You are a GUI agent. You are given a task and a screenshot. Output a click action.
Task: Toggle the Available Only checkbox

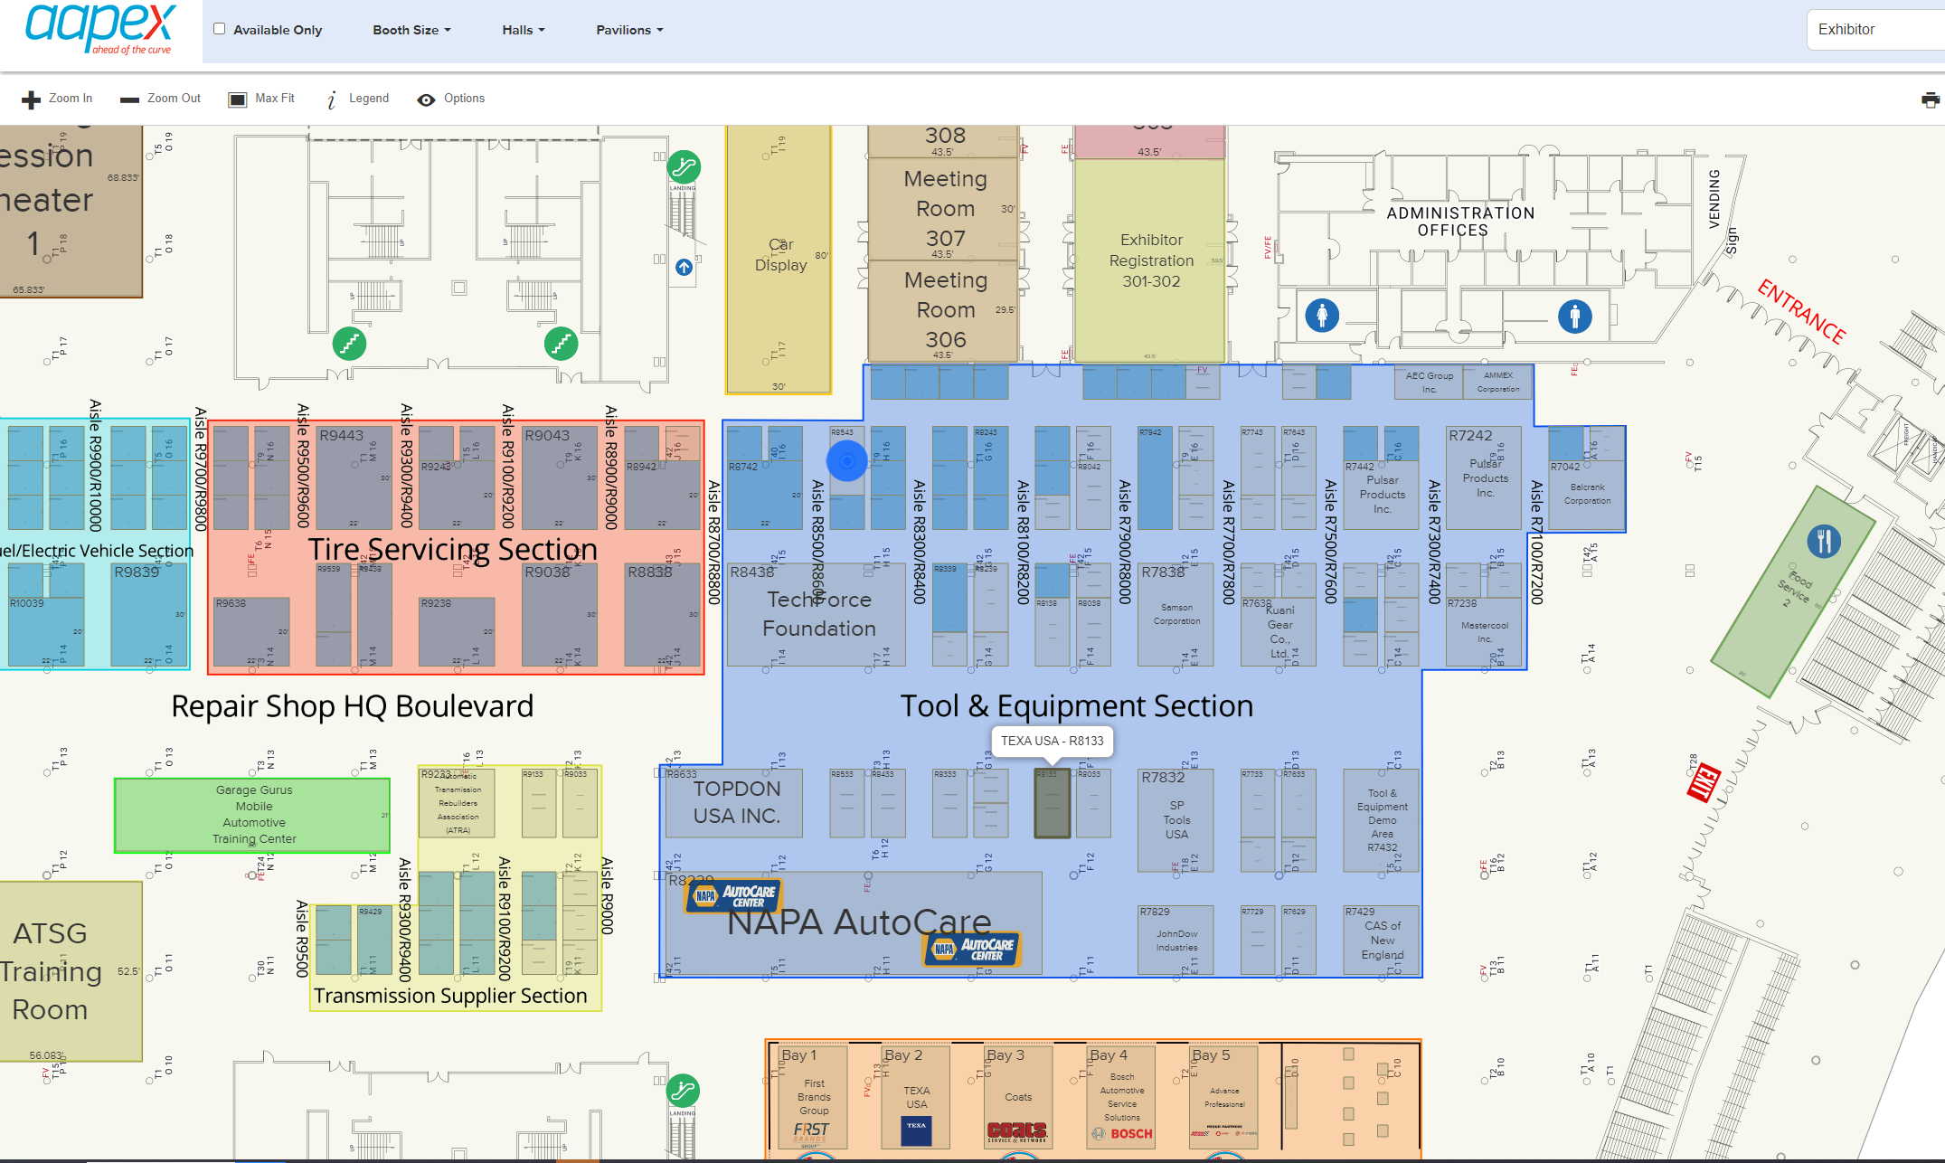click(x=220, y=29)
